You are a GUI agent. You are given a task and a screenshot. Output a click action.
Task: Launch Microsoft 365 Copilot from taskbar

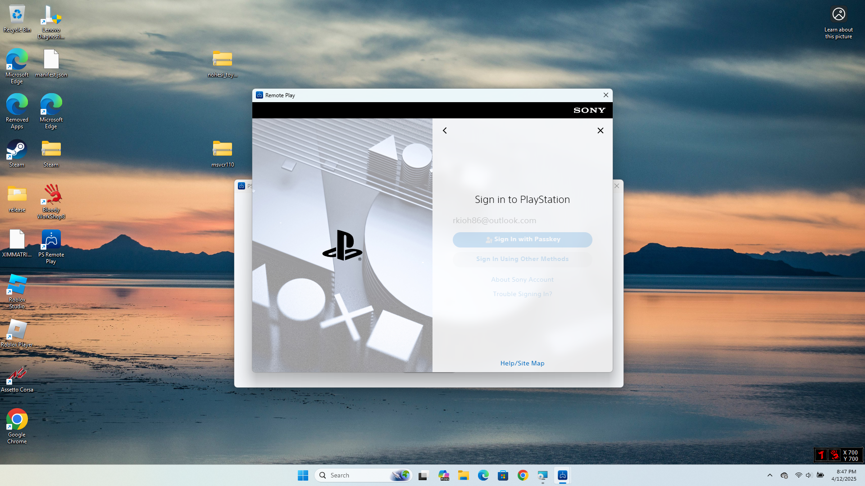tap(444, 475)
